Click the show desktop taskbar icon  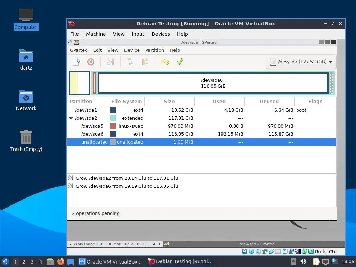71,261
